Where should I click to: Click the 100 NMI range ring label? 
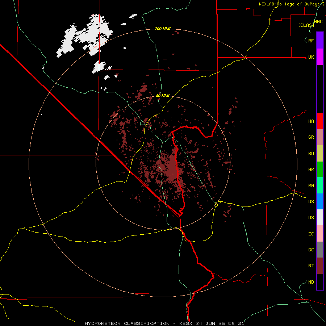tap(163, 29)
